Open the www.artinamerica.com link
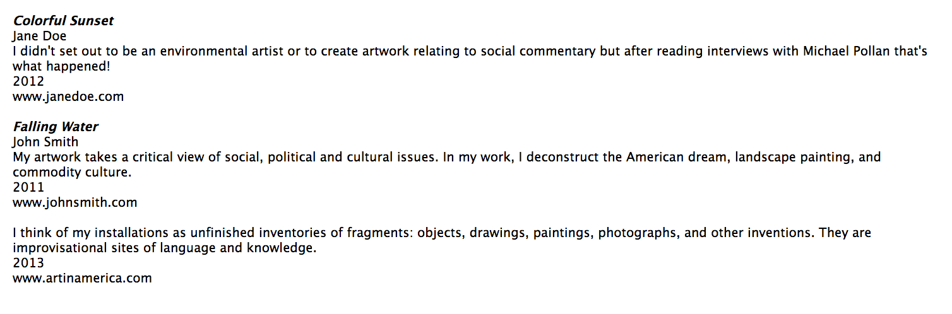Screen dimensions: 952x314 pyautogui.click(x=82, y=278)
